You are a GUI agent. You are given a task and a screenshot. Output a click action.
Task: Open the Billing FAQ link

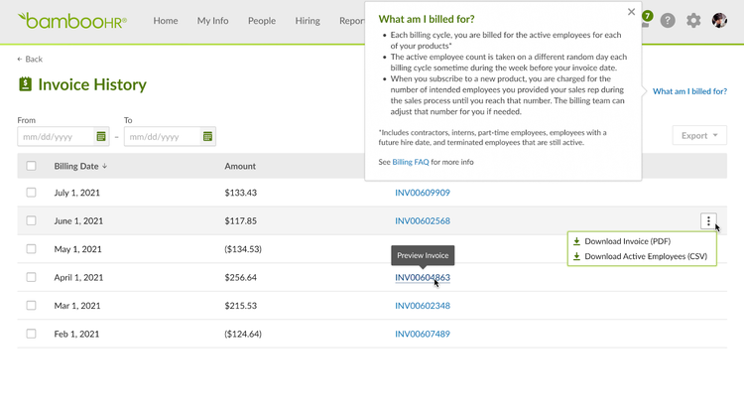[x=411, y=162]
